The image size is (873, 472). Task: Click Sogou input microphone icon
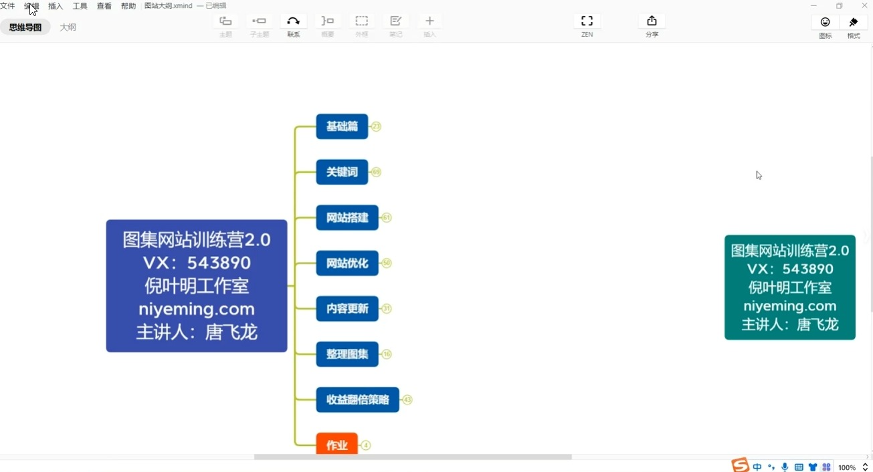(785, 467)
